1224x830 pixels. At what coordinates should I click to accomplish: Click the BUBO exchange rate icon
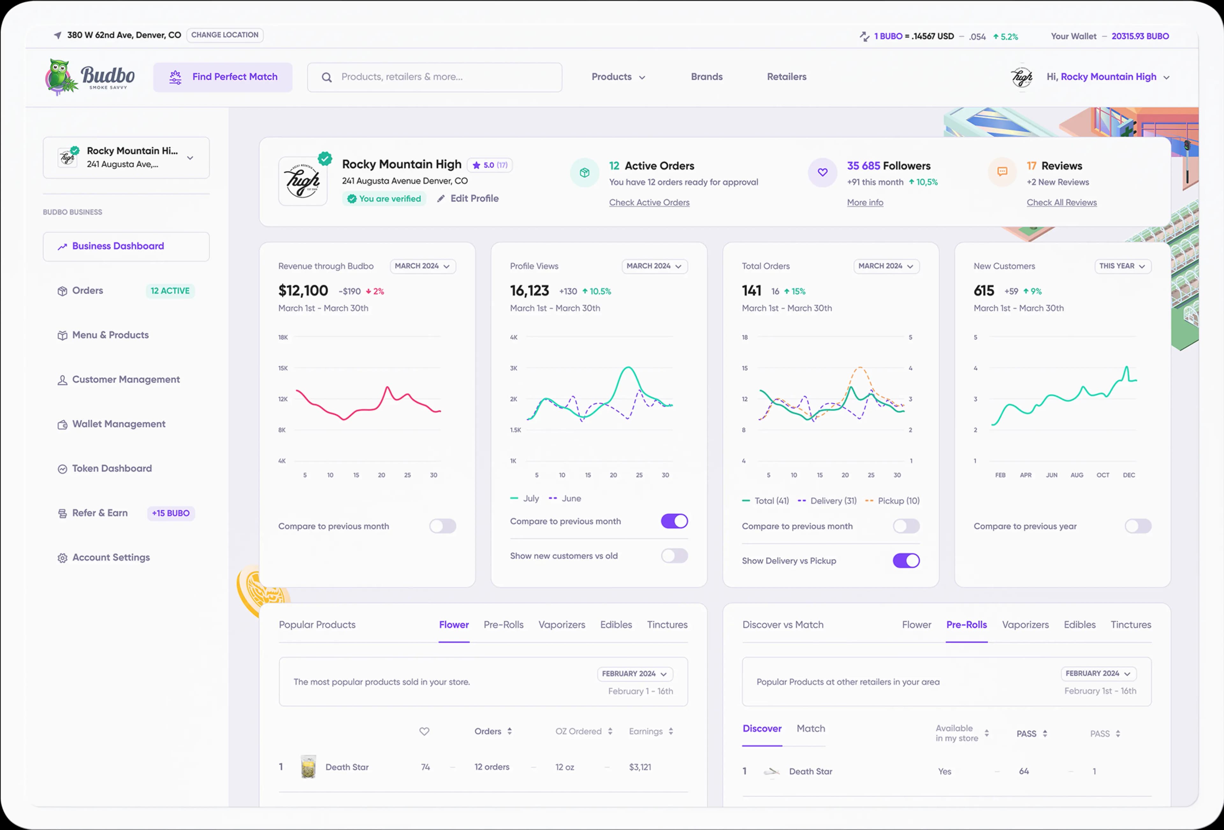click(x=864, y=36)
